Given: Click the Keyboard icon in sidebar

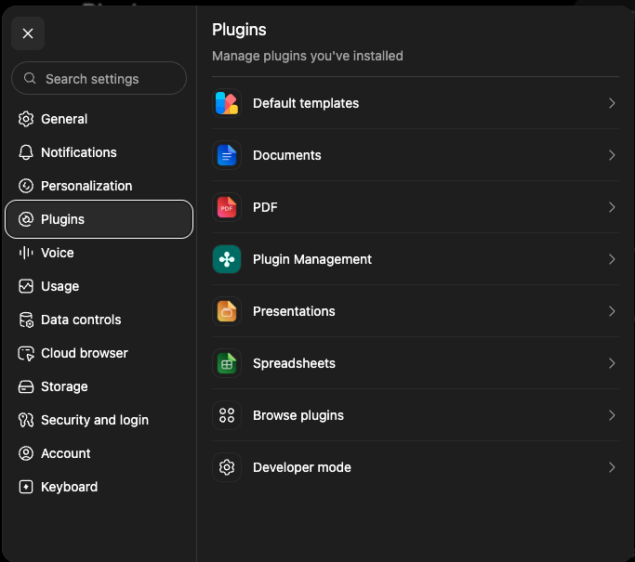Looking at the screenshot, I should point(26,487).
